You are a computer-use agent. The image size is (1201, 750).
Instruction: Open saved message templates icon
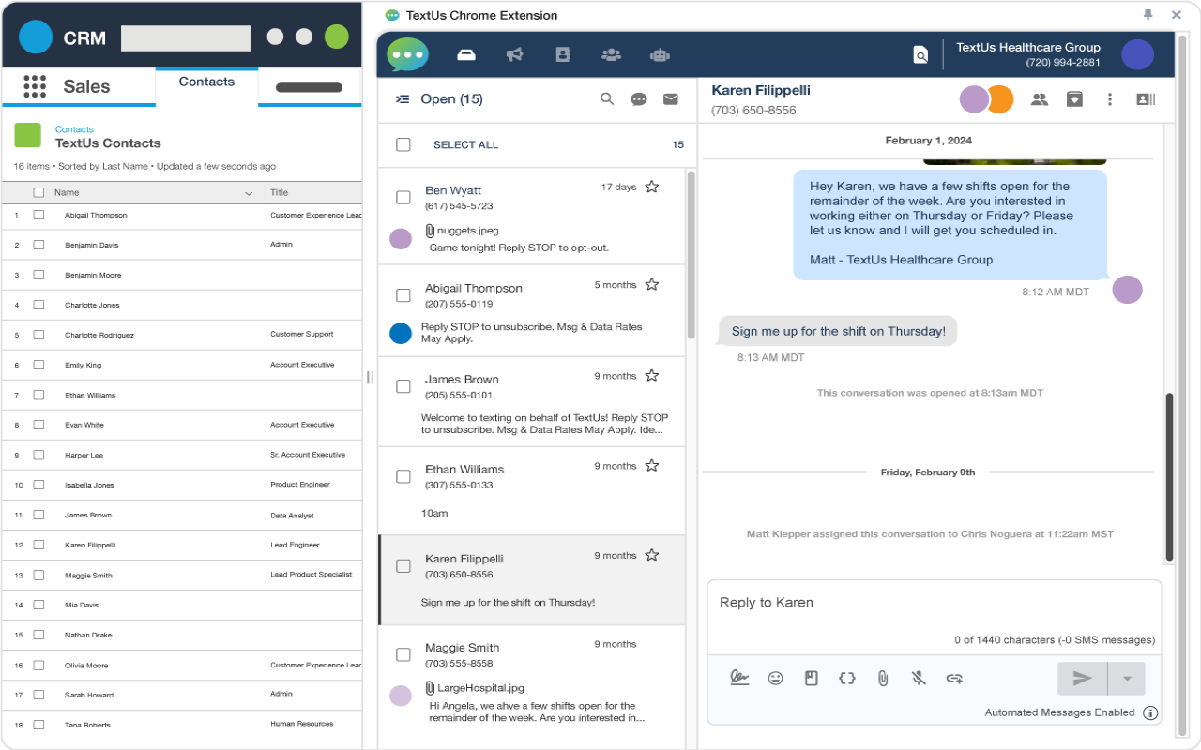pyautogui.click(x=811, y=678)
